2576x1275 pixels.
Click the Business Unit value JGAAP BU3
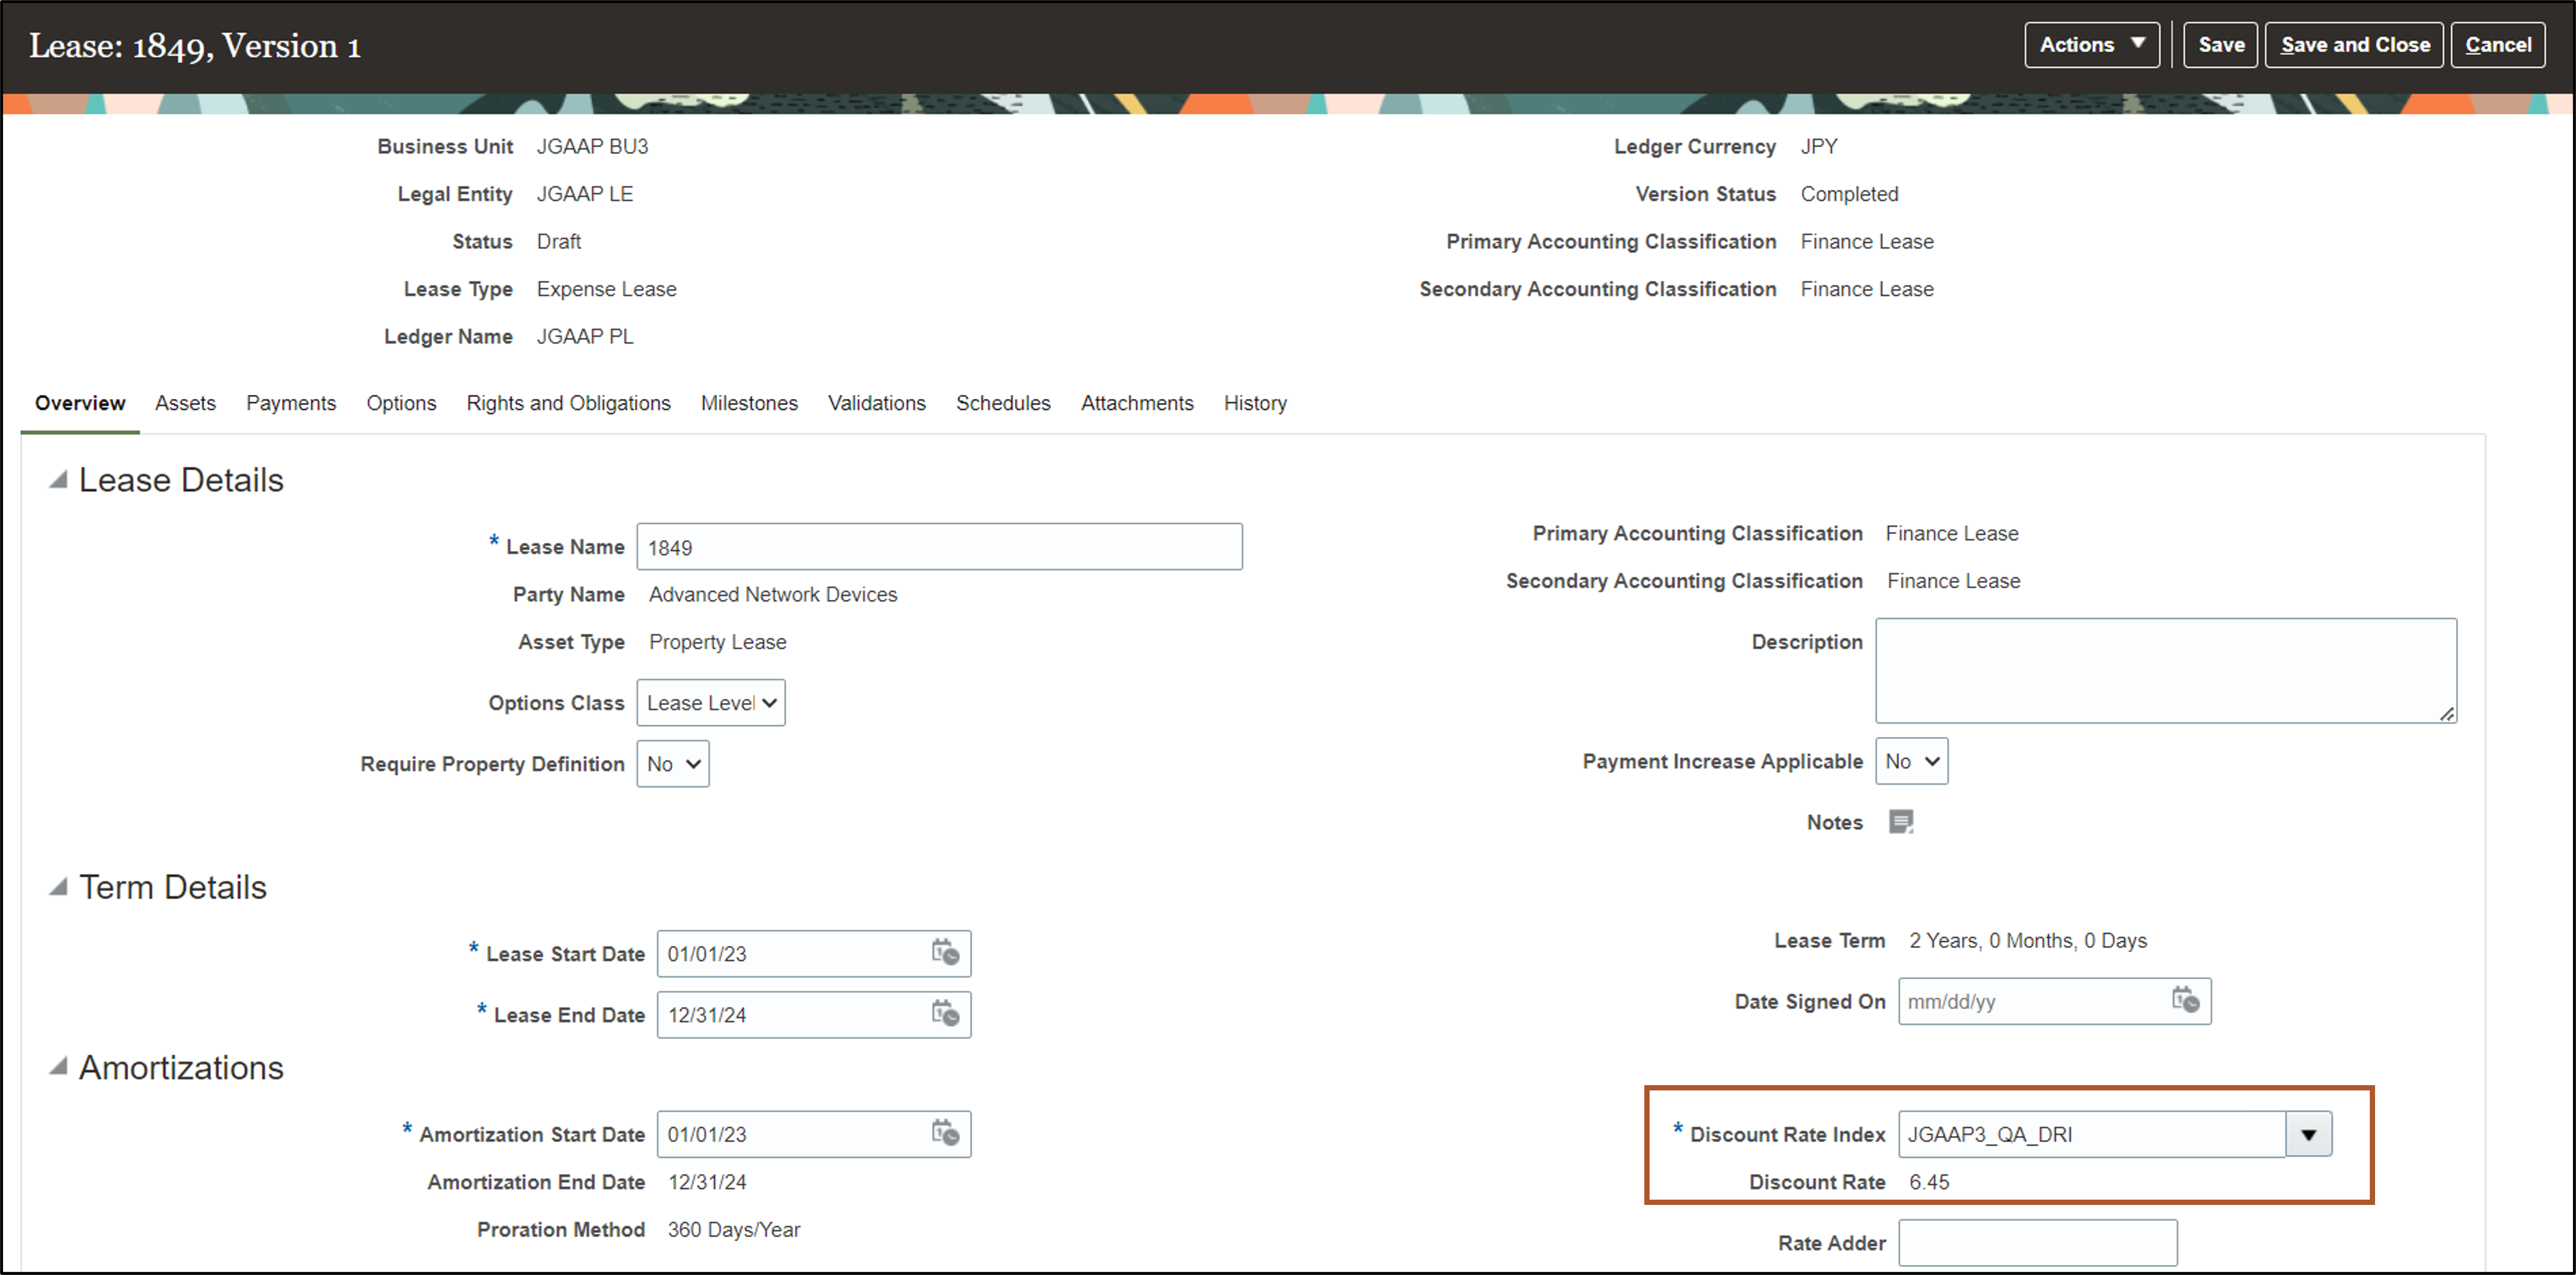(x=592, y=146)
